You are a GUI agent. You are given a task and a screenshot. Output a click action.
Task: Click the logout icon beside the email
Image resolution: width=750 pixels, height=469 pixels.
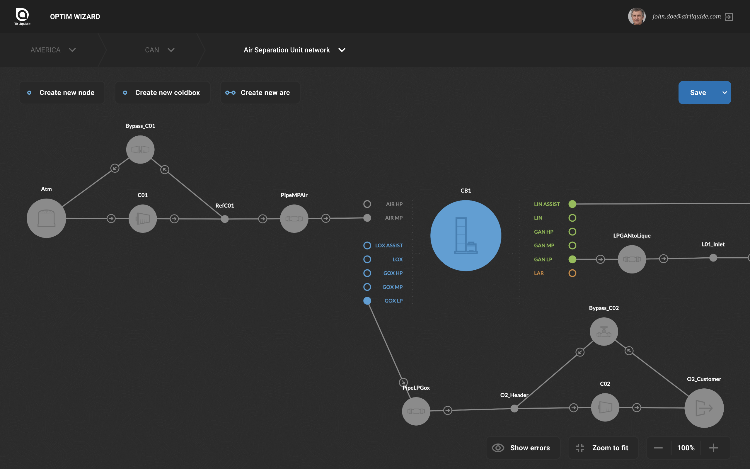[x=729, y=17]
